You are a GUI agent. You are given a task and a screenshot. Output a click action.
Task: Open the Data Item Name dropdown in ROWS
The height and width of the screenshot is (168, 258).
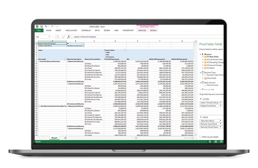click(220, 120)
